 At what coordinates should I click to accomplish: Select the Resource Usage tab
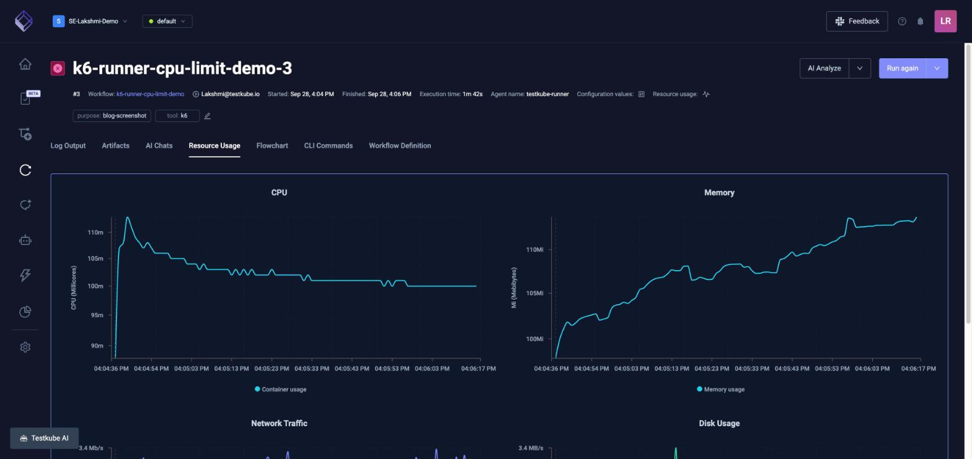point(214,146)
